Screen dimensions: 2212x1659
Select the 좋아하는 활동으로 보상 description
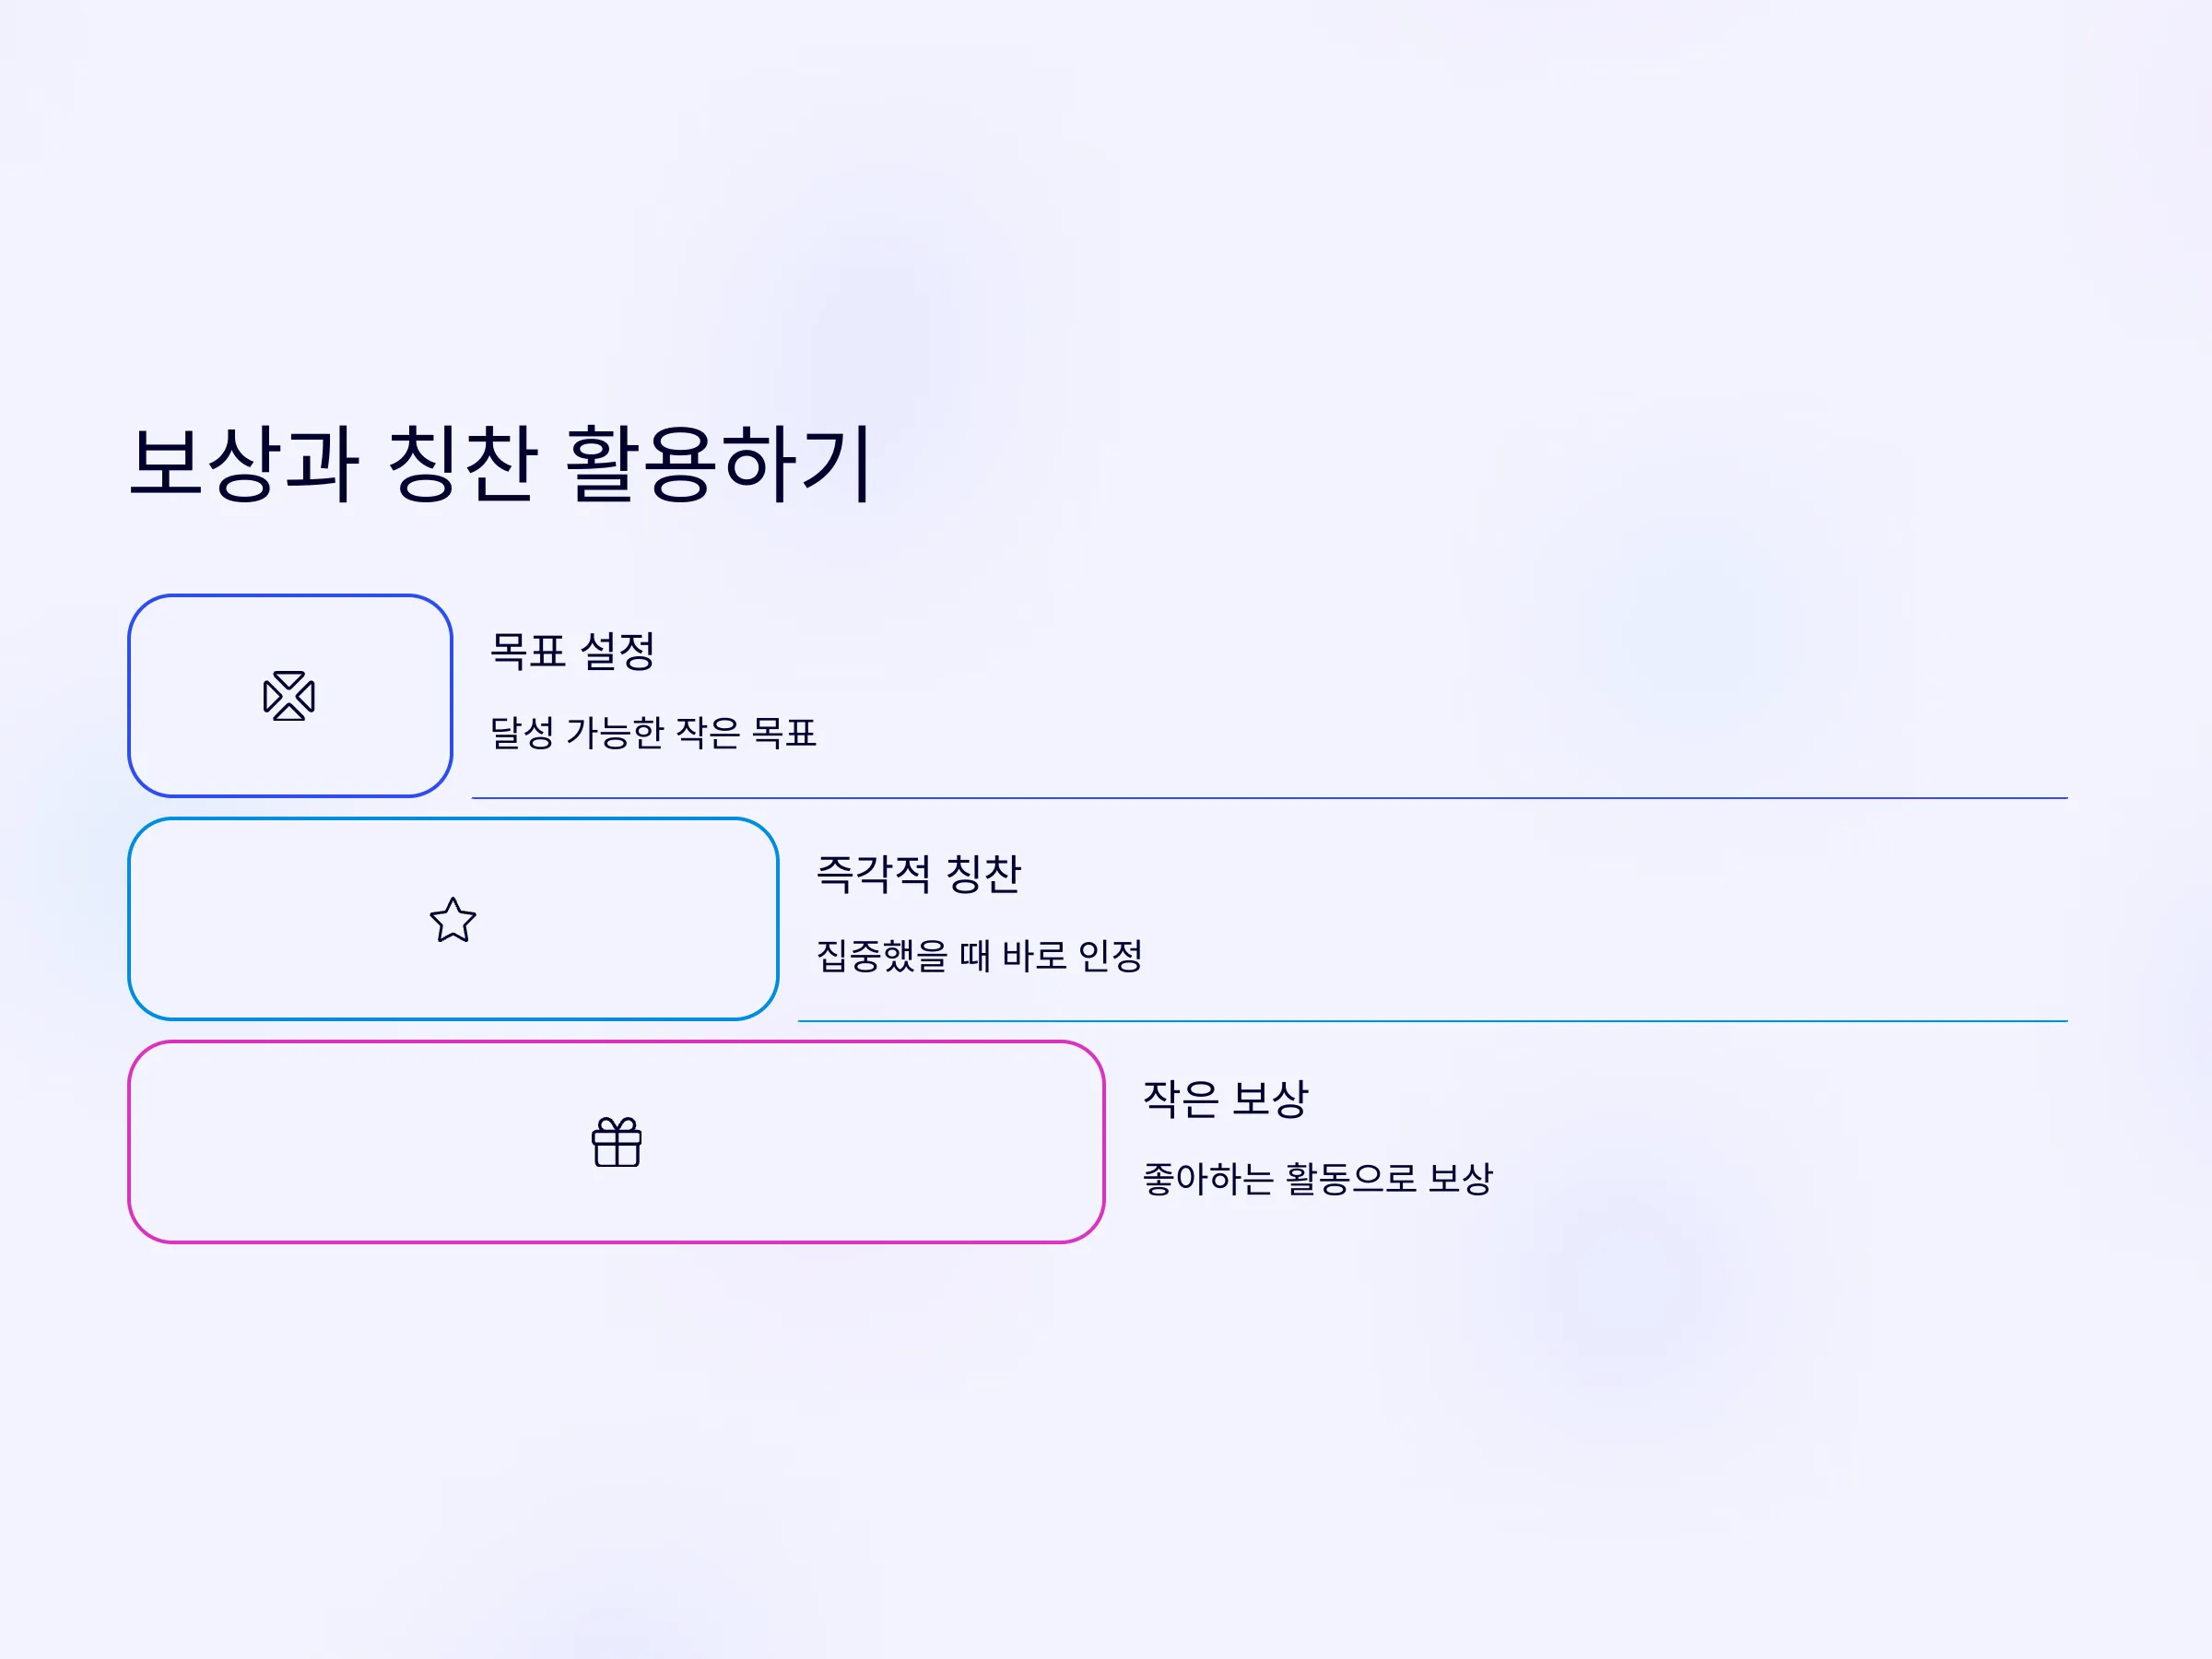pyautogui.click(x=1318, y=1178)
